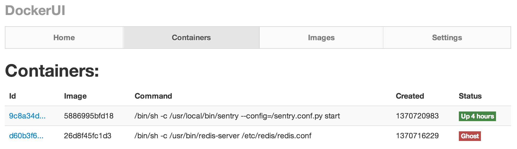Click the red Ghost status badge
Image resolution: width=517 pixels, height=149 pixels.
coord(470,136)
